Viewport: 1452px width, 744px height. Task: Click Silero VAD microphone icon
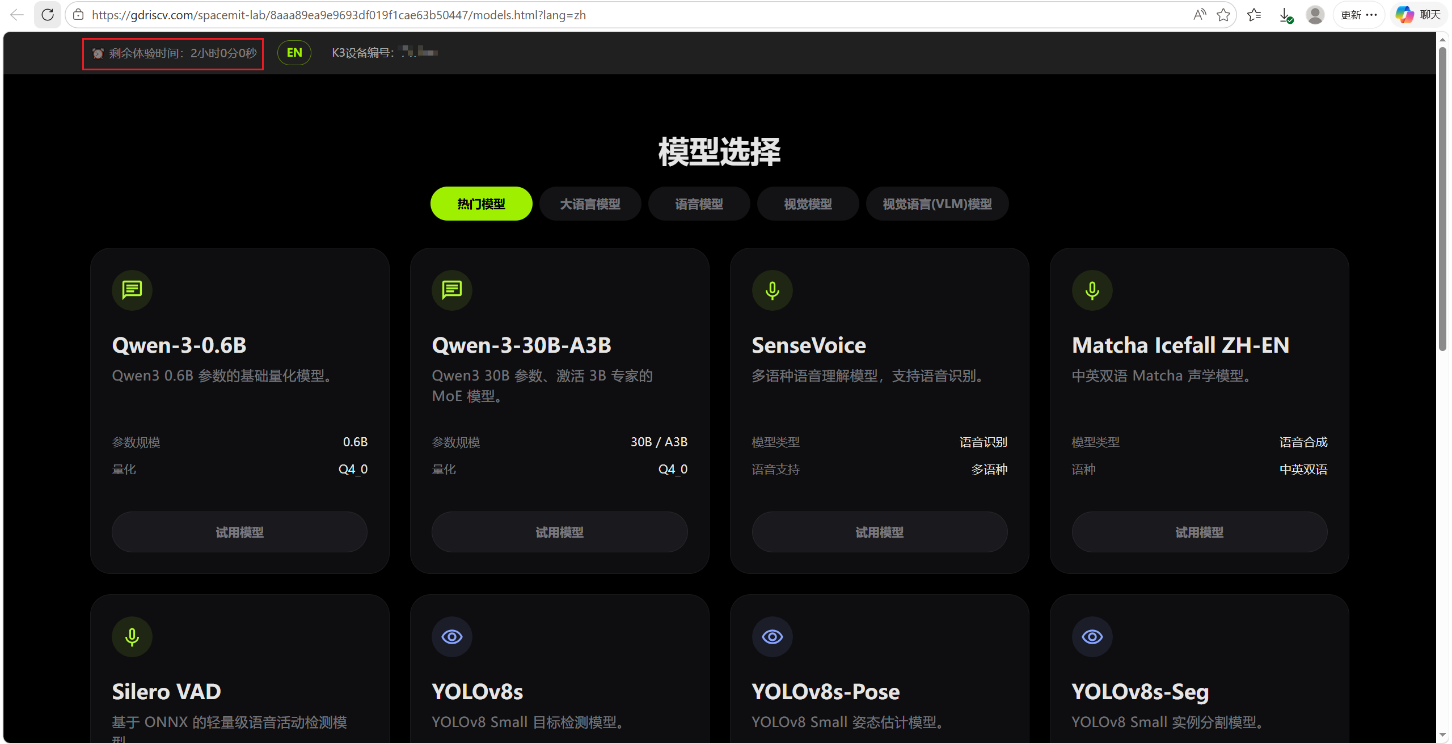tap(132, 637)
